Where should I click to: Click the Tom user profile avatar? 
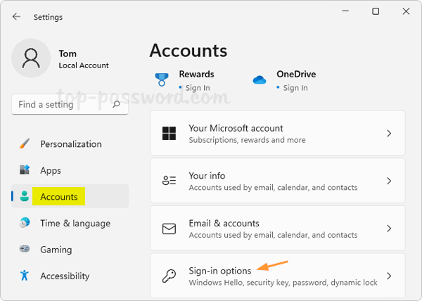[x=31, y=58]
